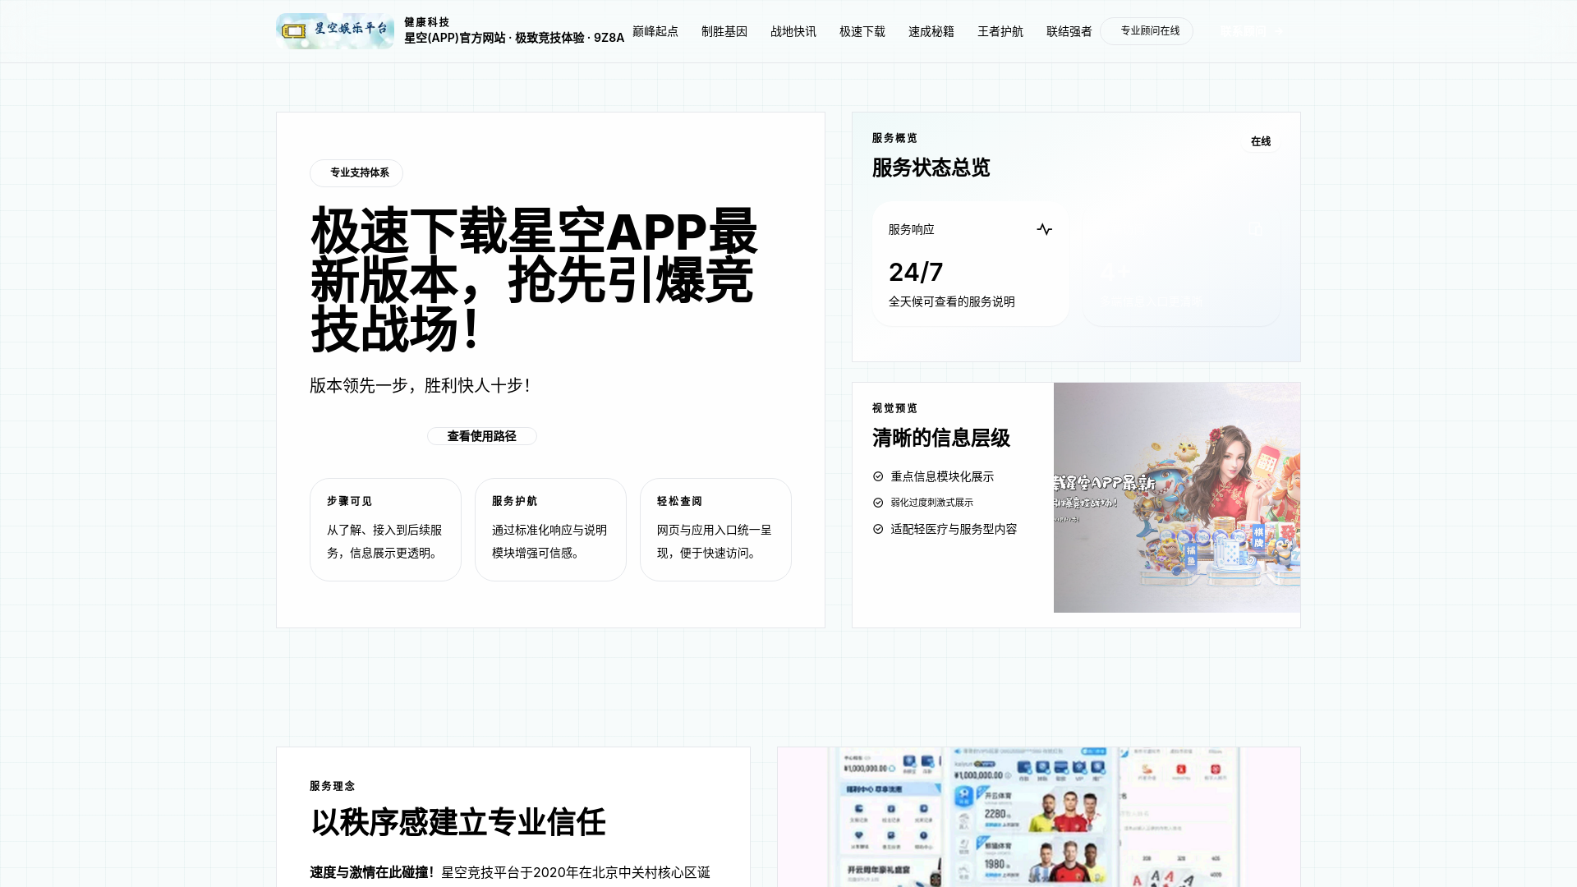Click the 查看使用路径 button
This screenshot has height=887, width=1577.
pyautogui.click(x=481, y=436)
